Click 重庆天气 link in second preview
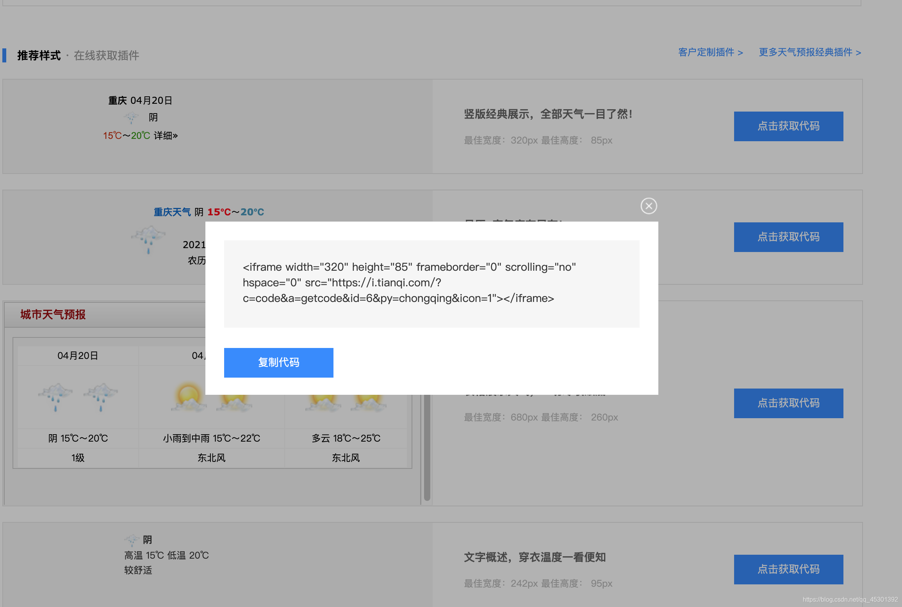This screenshot has height=607, width=902. tap(172, 212)
